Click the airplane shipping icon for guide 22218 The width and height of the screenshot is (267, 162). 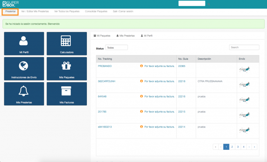(x=245, y=85)
